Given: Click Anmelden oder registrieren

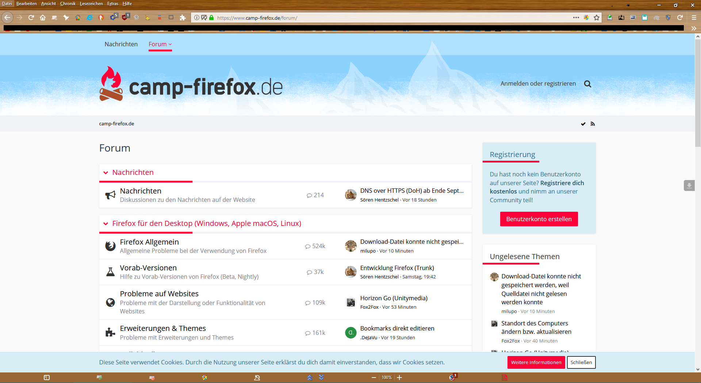Looking at the screenshot, I should (x=538, y=83).
